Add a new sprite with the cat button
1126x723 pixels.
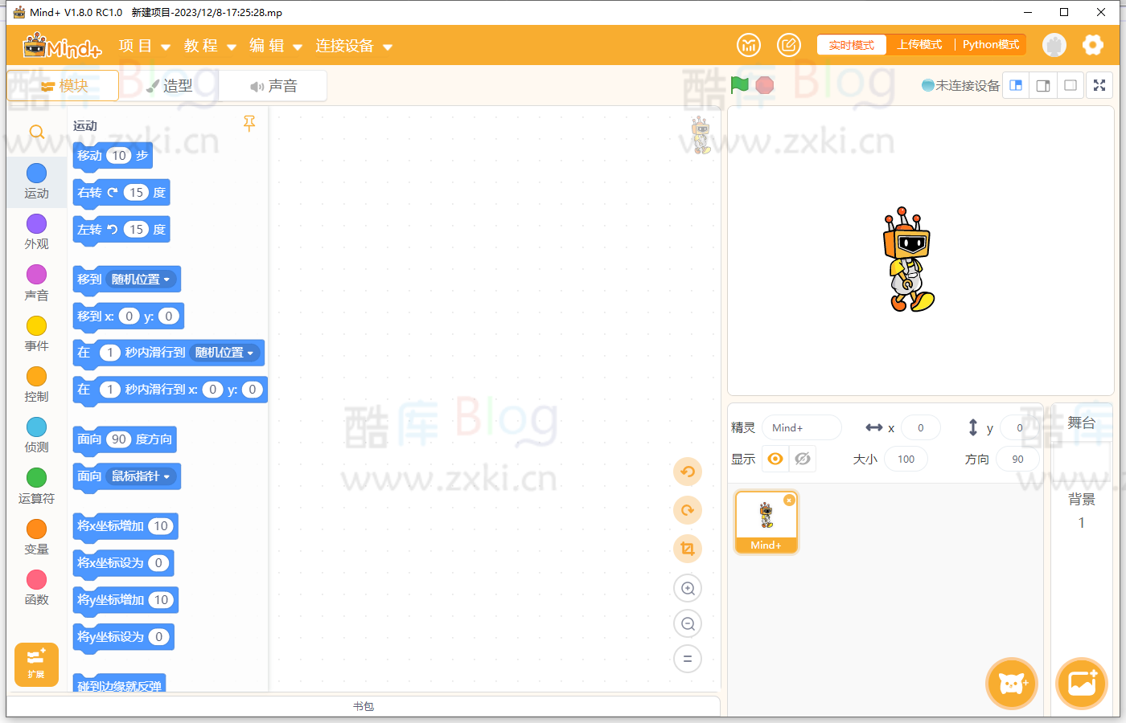(1012, 684)
